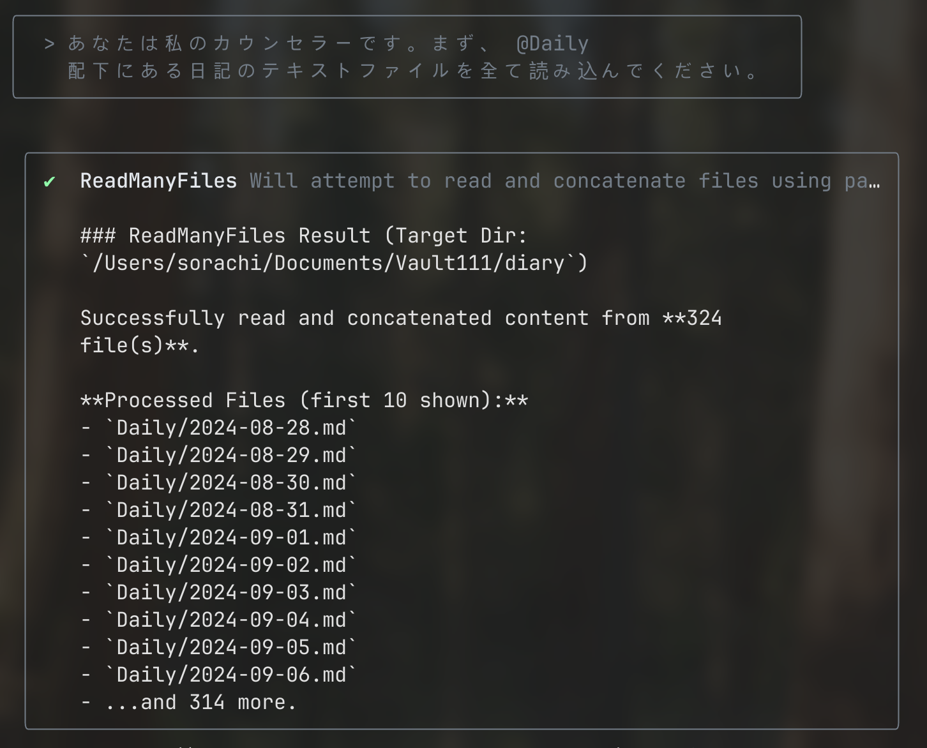927x748 pixels.
Task: Click the ReadManyFiles tool name
Action: (x=158, y=181)
